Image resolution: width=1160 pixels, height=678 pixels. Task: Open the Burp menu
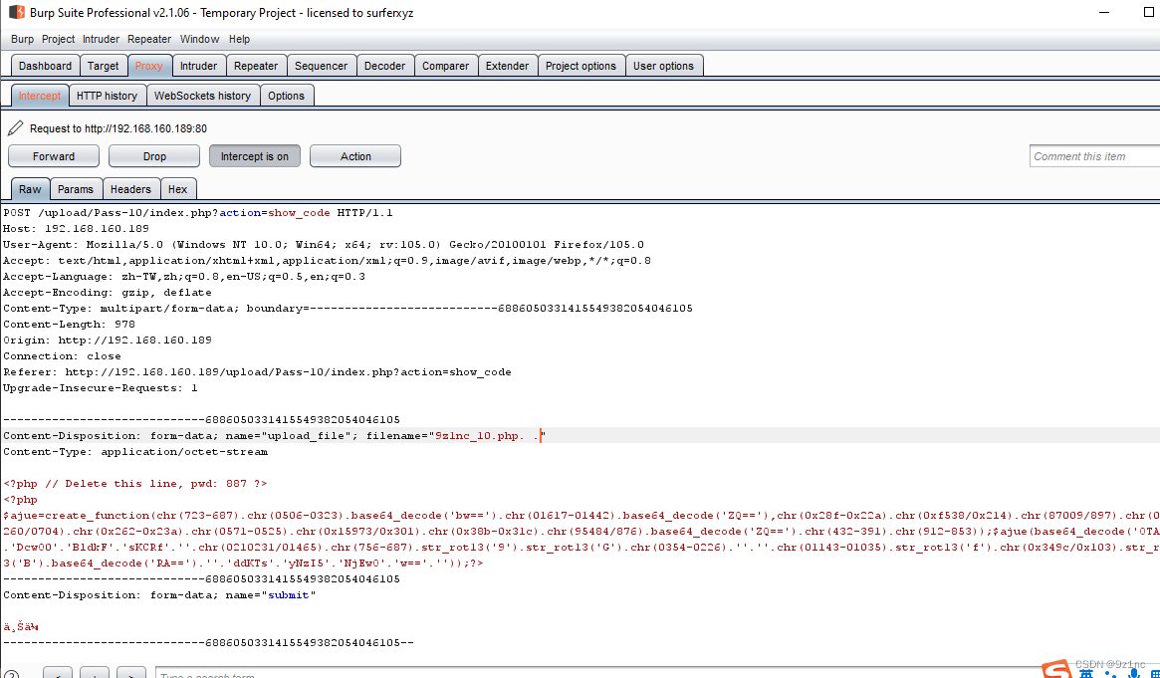[22, 39]
